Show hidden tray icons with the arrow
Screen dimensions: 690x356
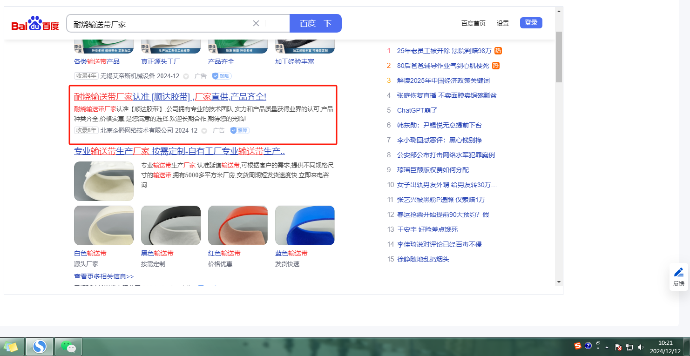pos(607,347)
